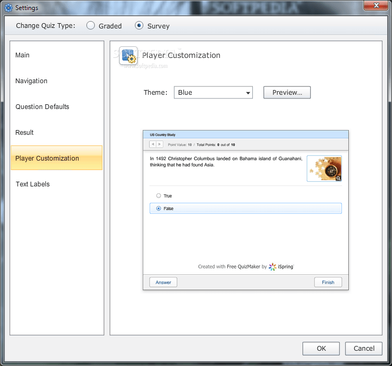This screenshot has height=366, width=392.
Task: Open the Result settings section
Action: point(56,132)
